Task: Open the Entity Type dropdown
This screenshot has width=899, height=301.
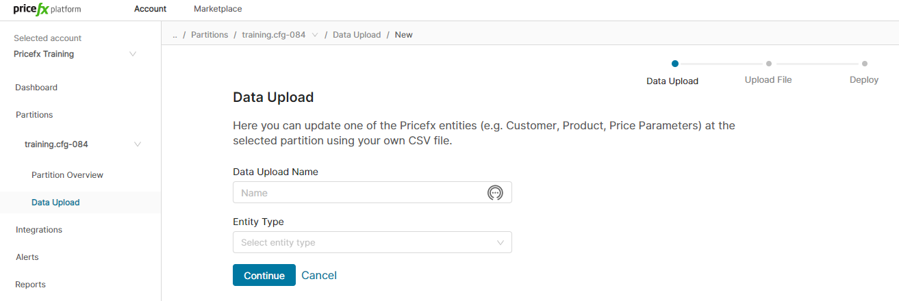Action: pyautogui.click(x=372, y=242)
